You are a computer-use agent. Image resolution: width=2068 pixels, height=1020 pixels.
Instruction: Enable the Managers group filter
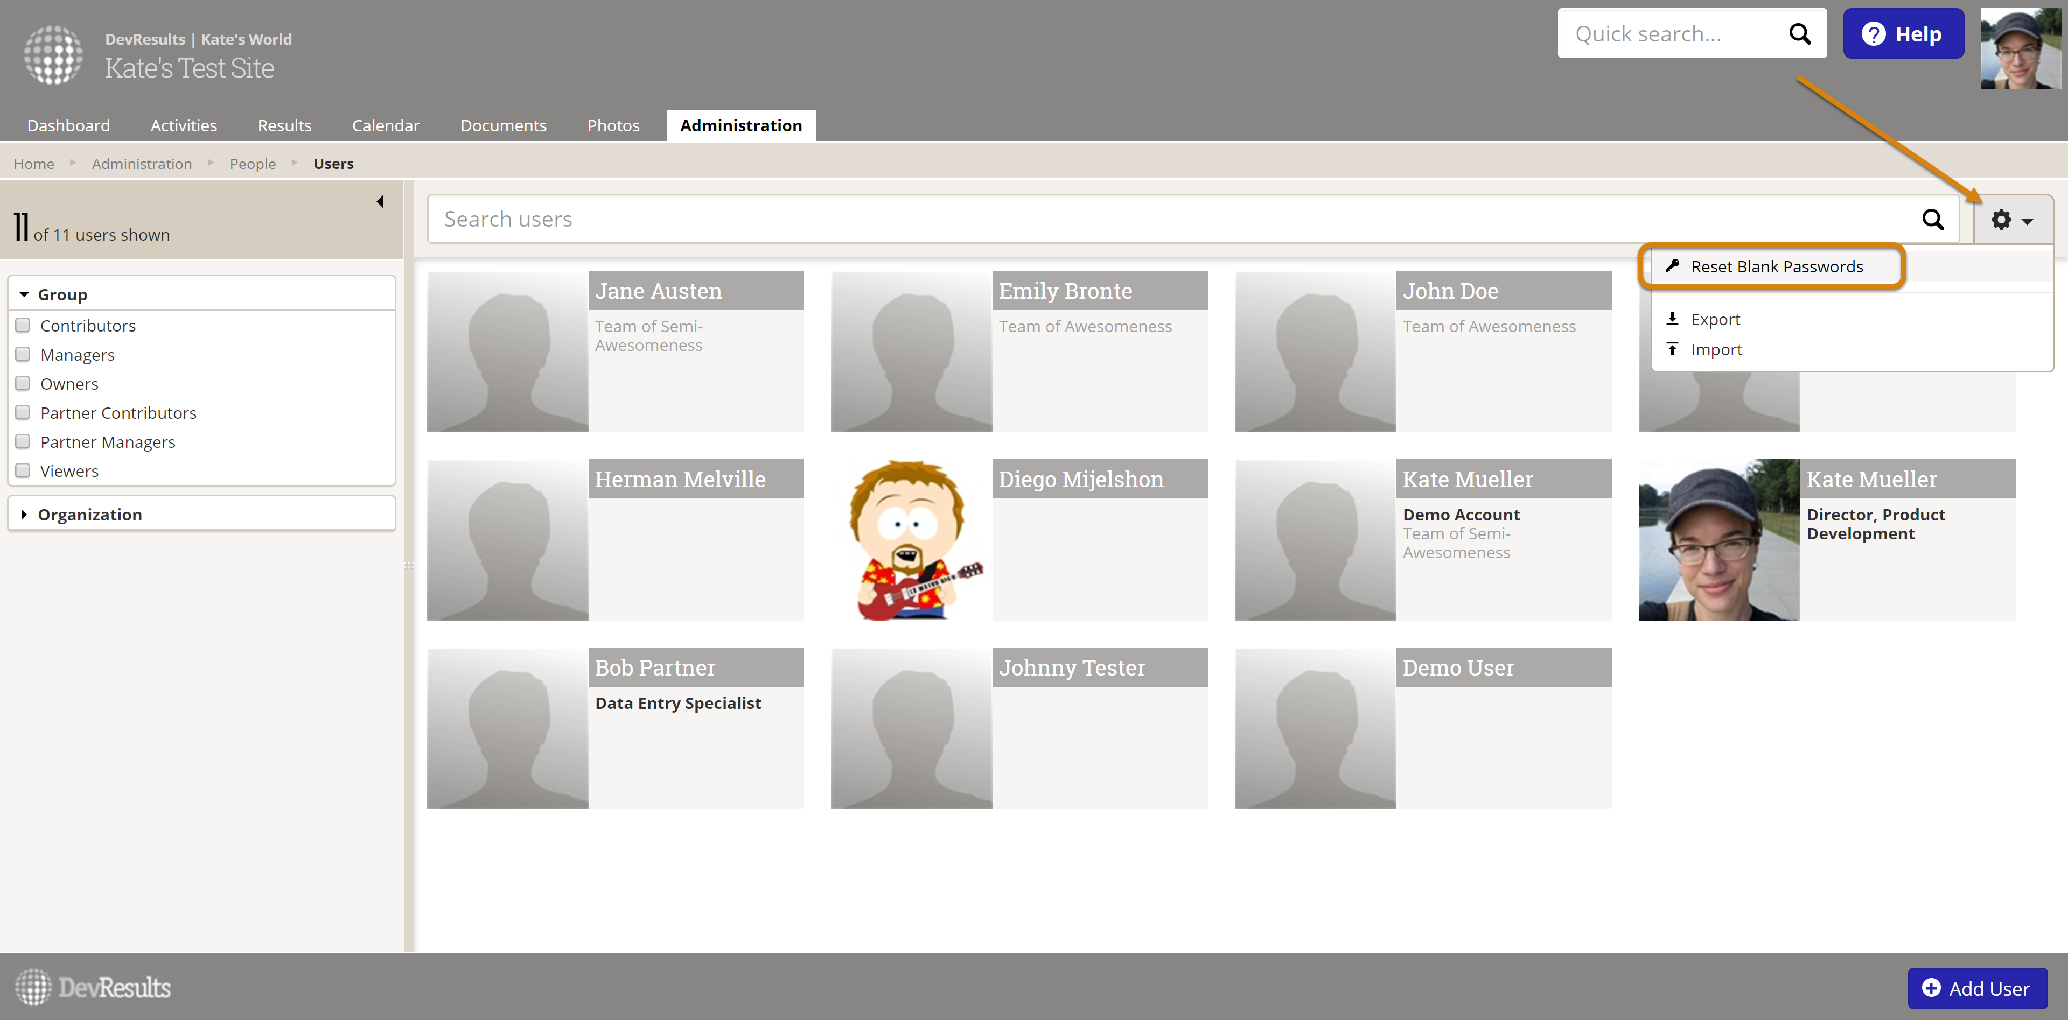(23, 354)
